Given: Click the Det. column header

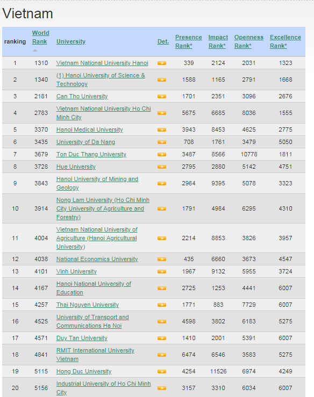Looking at the screenshot, I should click(163, 41).
